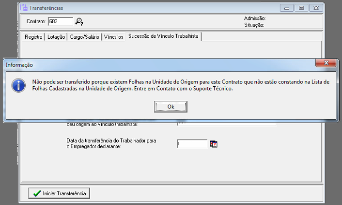Click the Informação dialog title bar
This screenshot has height=205, width=342.
145,64
